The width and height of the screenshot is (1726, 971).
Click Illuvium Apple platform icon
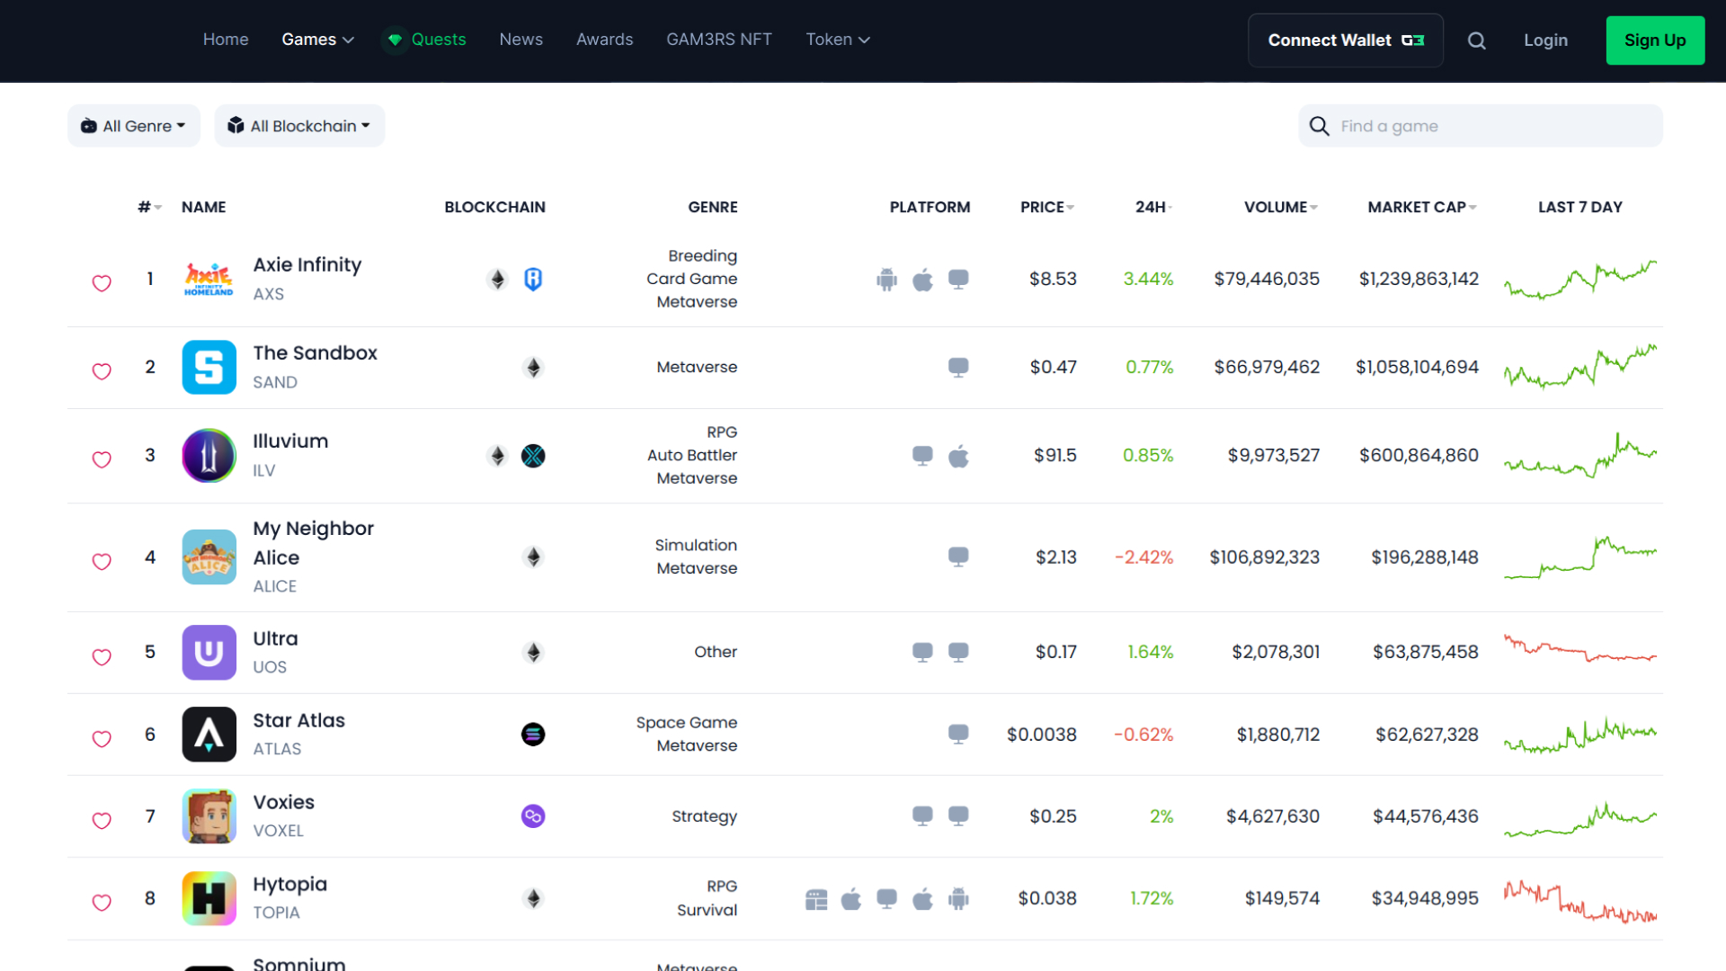pyautogui.click(x=958, y=456)
